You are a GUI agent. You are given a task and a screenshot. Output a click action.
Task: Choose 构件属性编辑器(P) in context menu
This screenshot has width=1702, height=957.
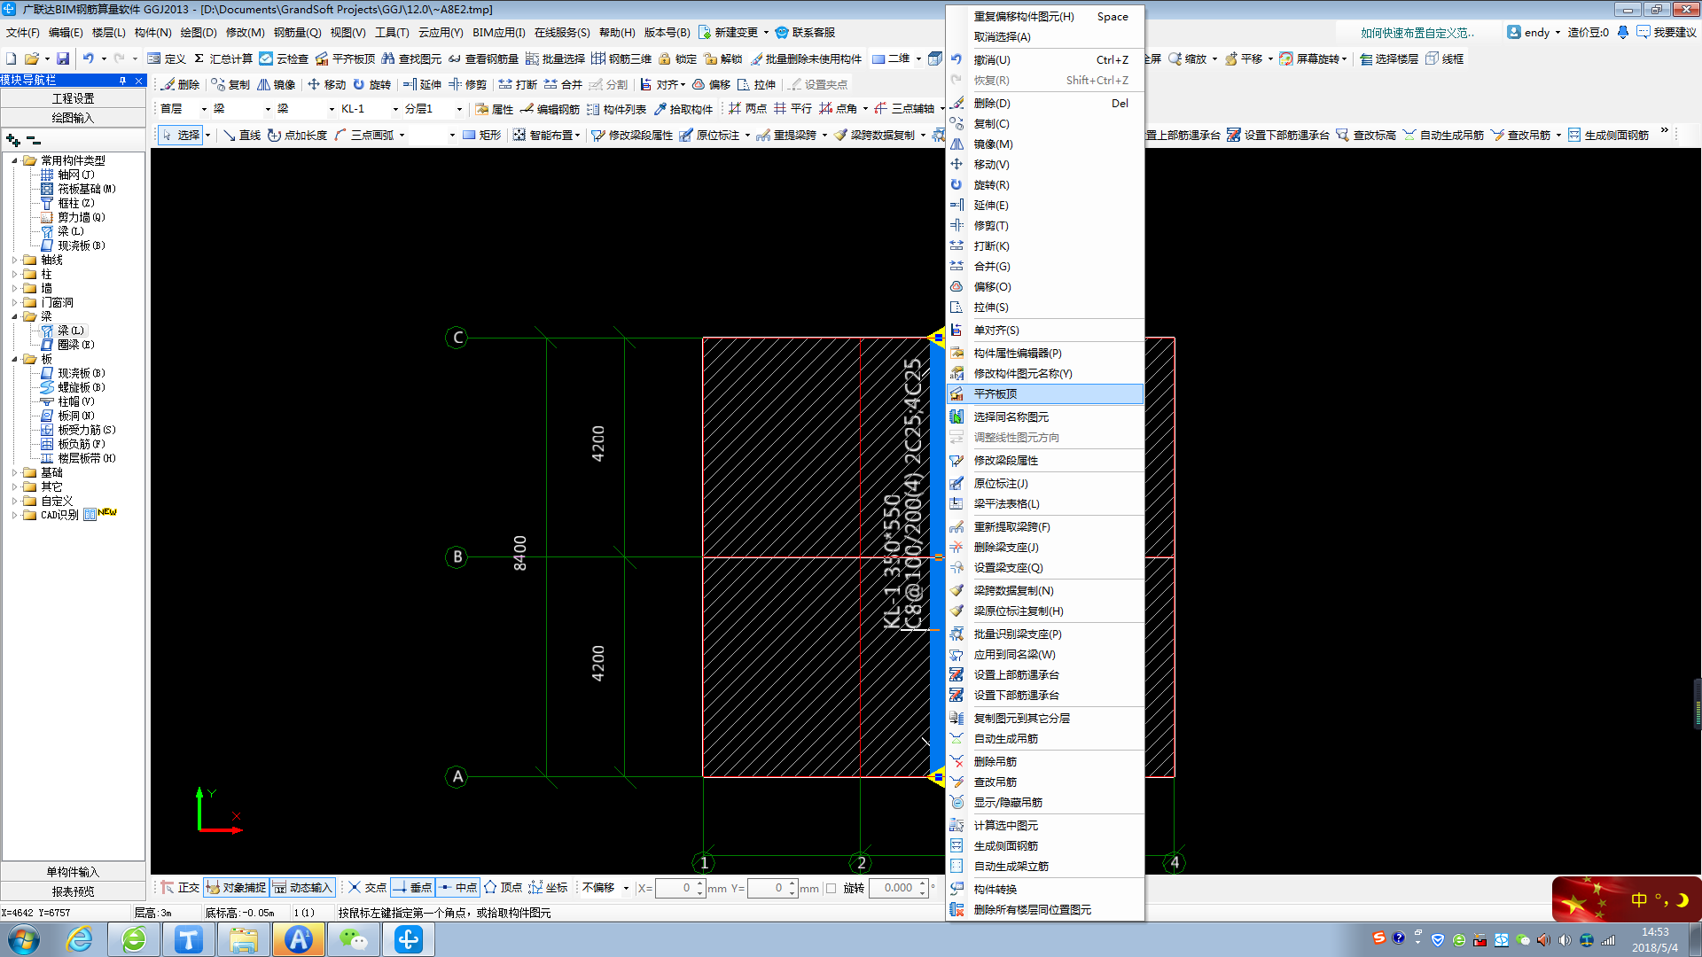click(1045, 353)
